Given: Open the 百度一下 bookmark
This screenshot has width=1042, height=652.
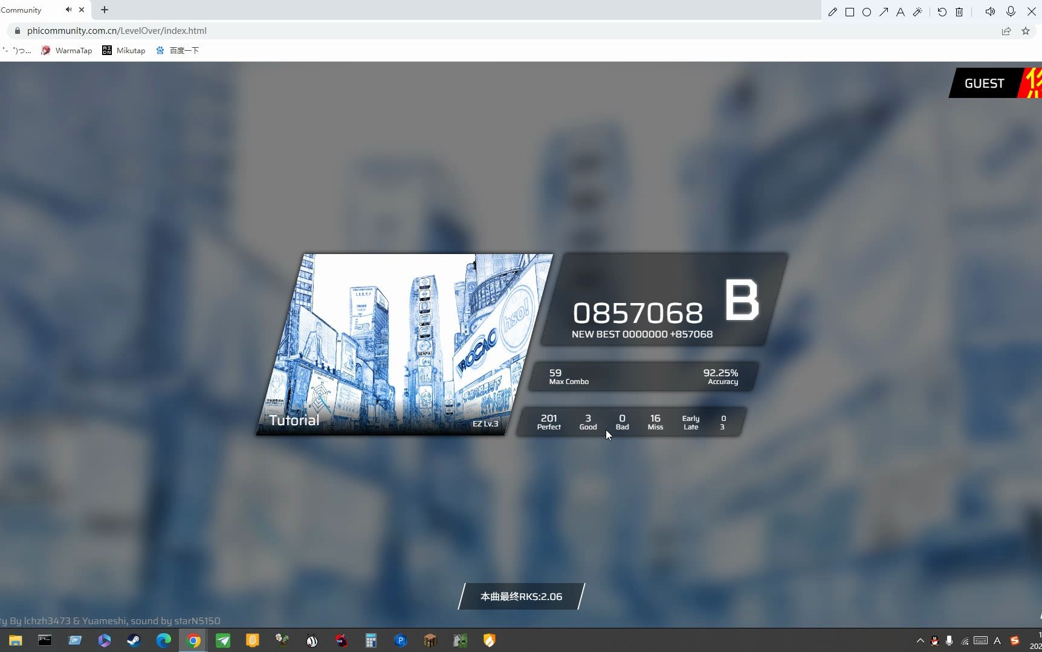Looking at the screenshot, I should coord(177,51).
